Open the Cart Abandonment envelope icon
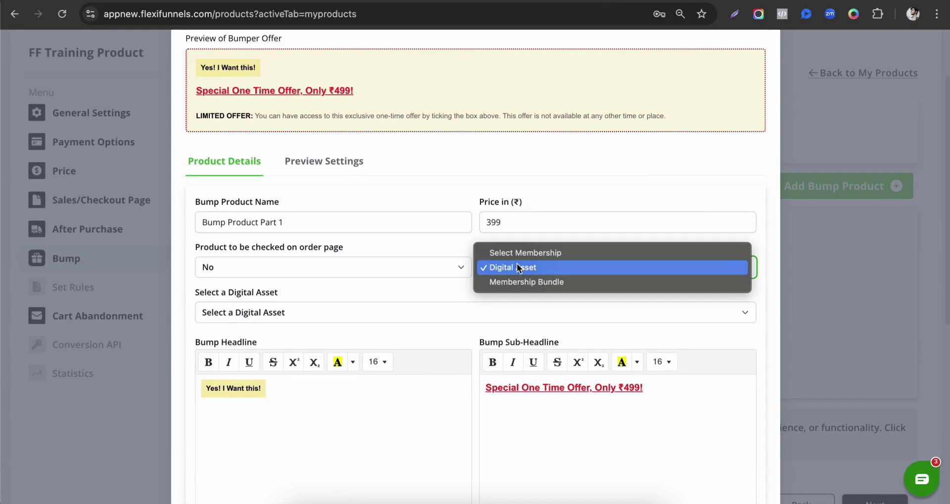 coord(37,316)
